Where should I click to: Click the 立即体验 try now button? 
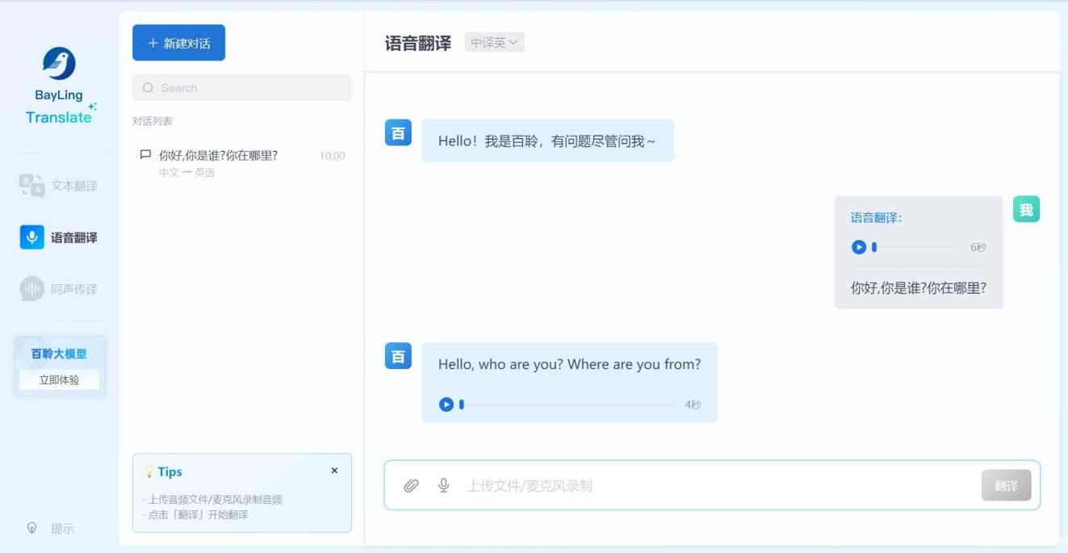tap(59, 379)
